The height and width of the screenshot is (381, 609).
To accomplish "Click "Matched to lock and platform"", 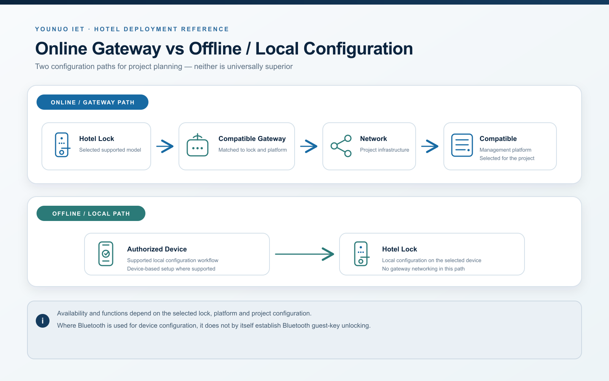I will pyautogui.click(x=253, y=150).
